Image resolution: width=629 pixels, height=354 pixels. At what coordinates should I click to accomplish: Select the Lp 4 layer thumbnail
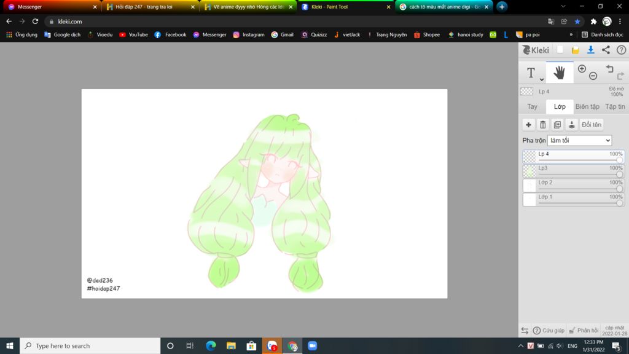(529, 157)
